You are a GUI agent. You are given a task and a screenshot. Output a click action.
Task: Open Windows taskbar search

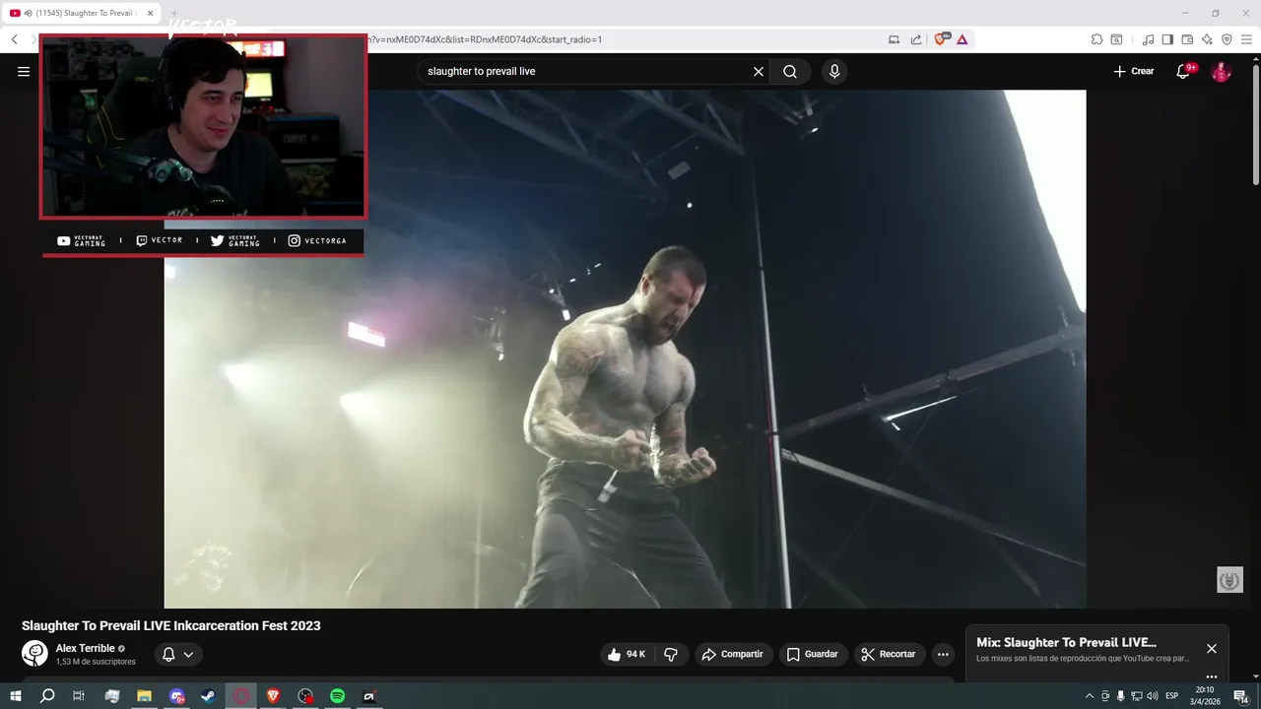[46, 695]
